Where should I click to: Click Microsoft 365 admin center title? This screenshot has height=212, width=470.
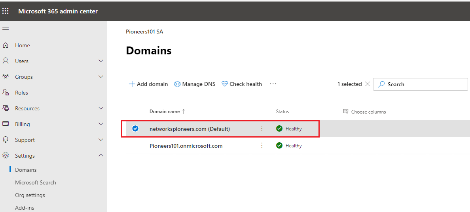tap(58, 11)
